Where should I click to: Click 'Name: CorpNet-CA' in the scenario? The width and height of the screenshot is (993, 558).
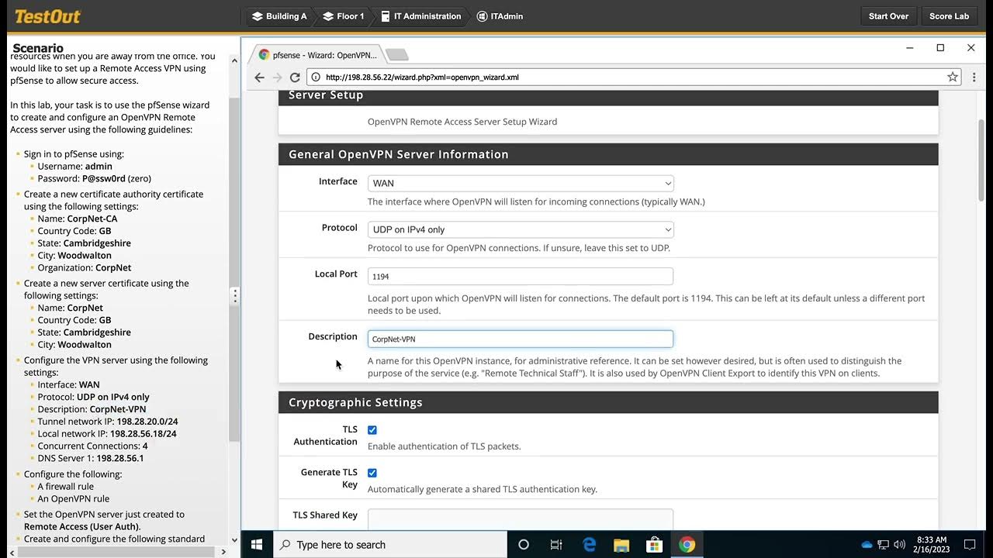click(x=78, y=219)
